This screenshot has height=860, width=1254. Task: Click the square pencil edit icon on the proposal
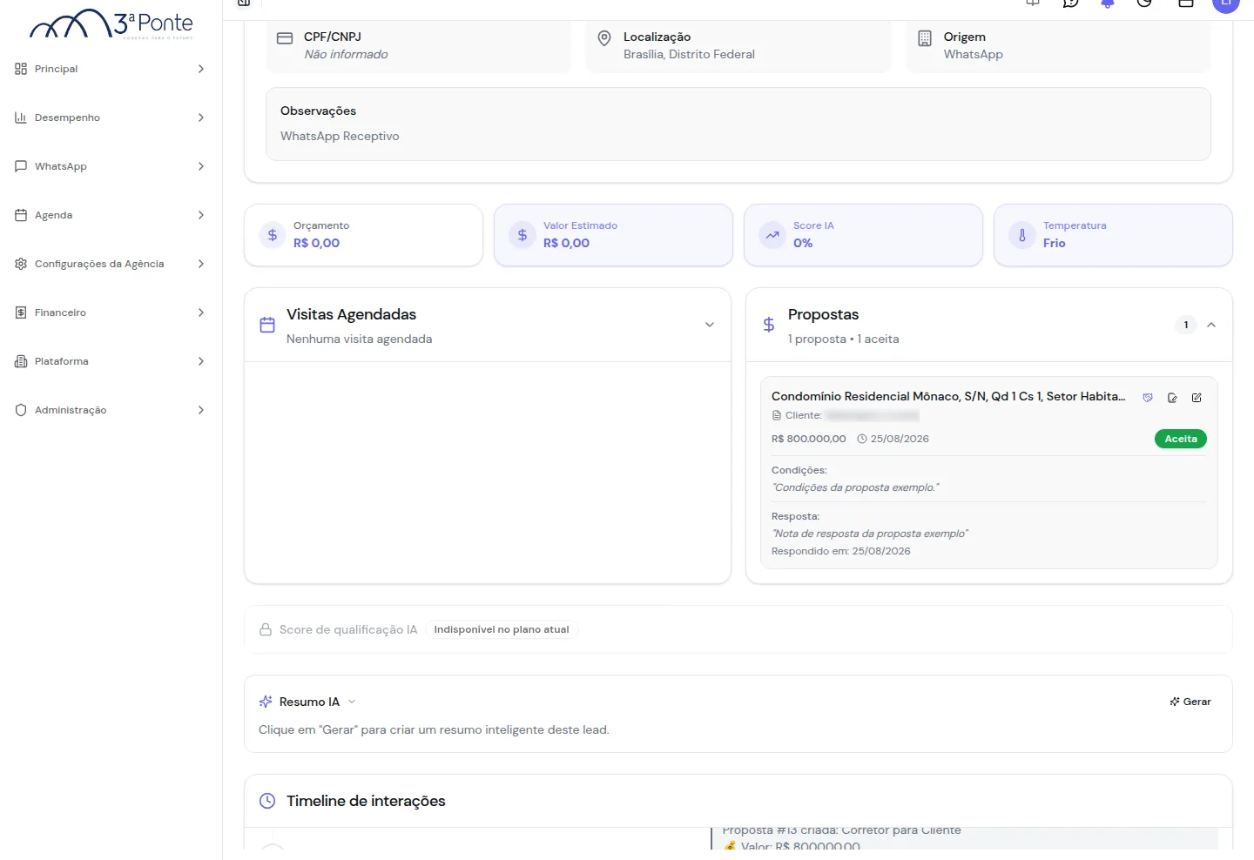1197,397
